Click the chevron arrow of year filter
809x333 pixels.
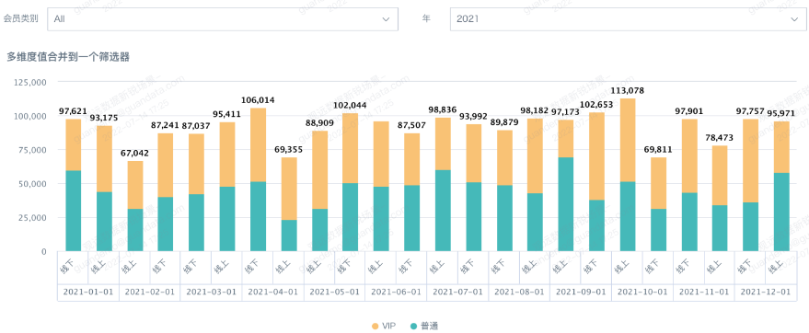(x=794, y=19)
